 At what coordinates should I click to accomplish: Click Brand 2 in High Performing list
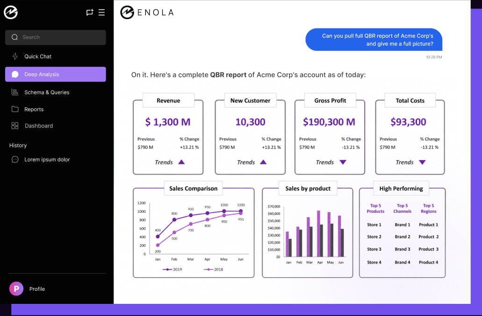(403, 237)
